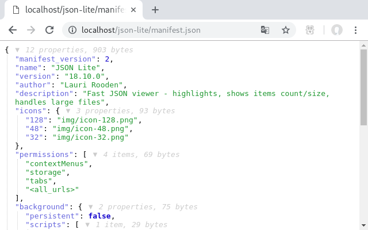Image resolution: width=368 pixels, height=230 pixels.
Task: Bookmark this page with the star
Action: pyautogui.click(x=286, y=30)
